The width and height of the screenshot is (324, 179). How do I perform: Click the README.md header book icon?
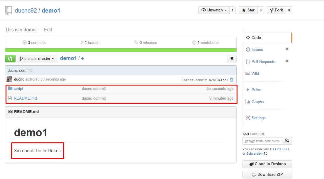[10, 112]
